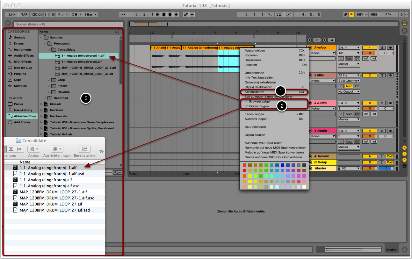Select the Sounds category in browser

pyautogui.click(x=19, y=38)
